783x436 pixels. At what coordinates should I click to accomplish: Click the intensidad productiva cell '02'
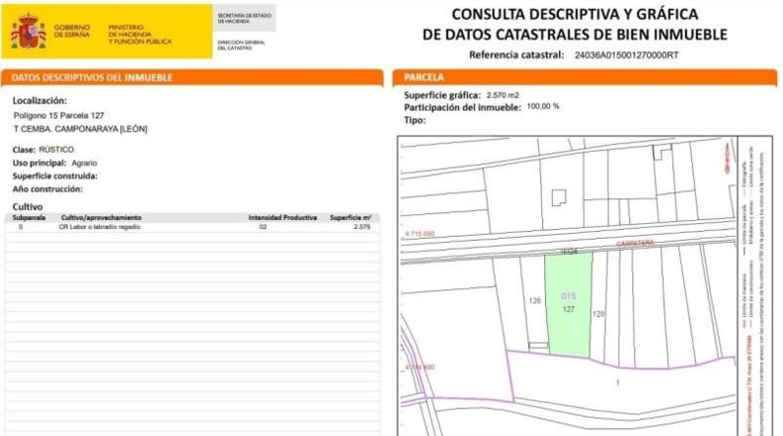263,227
